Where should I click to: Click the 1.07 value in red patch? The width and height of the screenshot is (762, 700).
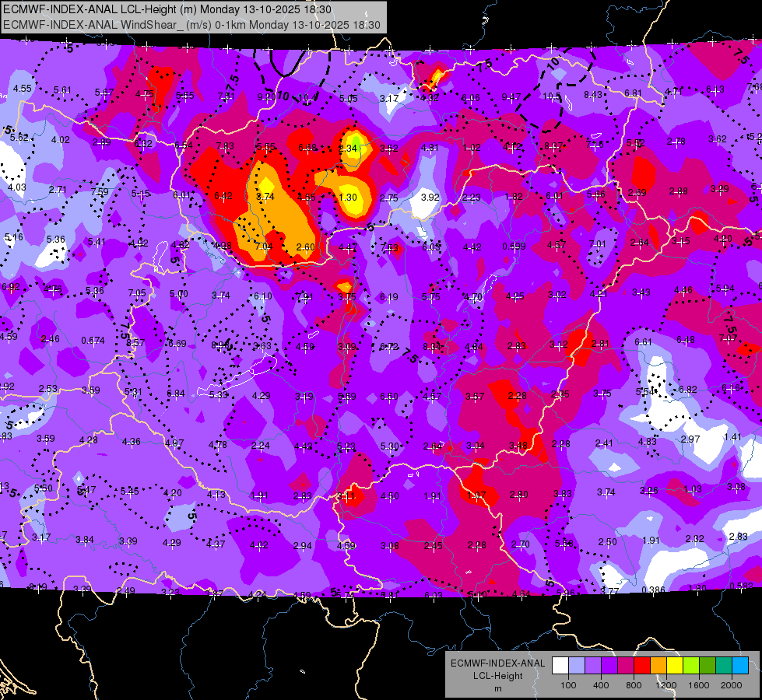pos(476,495)
